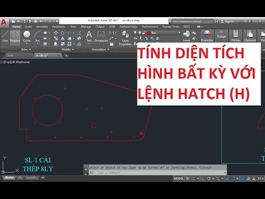Open the AutoCAD application menu logo
This screenshot has width=265, height=199.
4,23
